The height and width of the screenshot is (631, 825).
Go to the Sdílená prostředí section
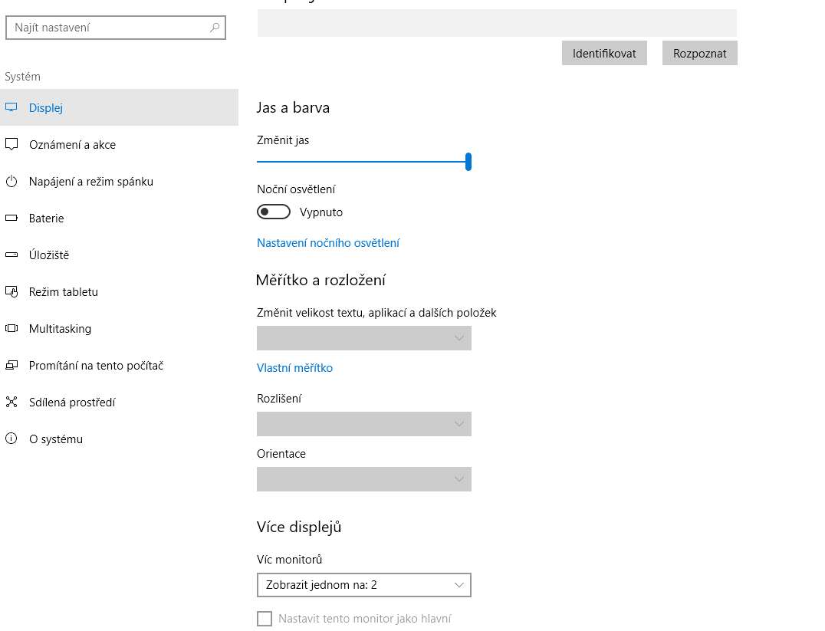[72, 403]
